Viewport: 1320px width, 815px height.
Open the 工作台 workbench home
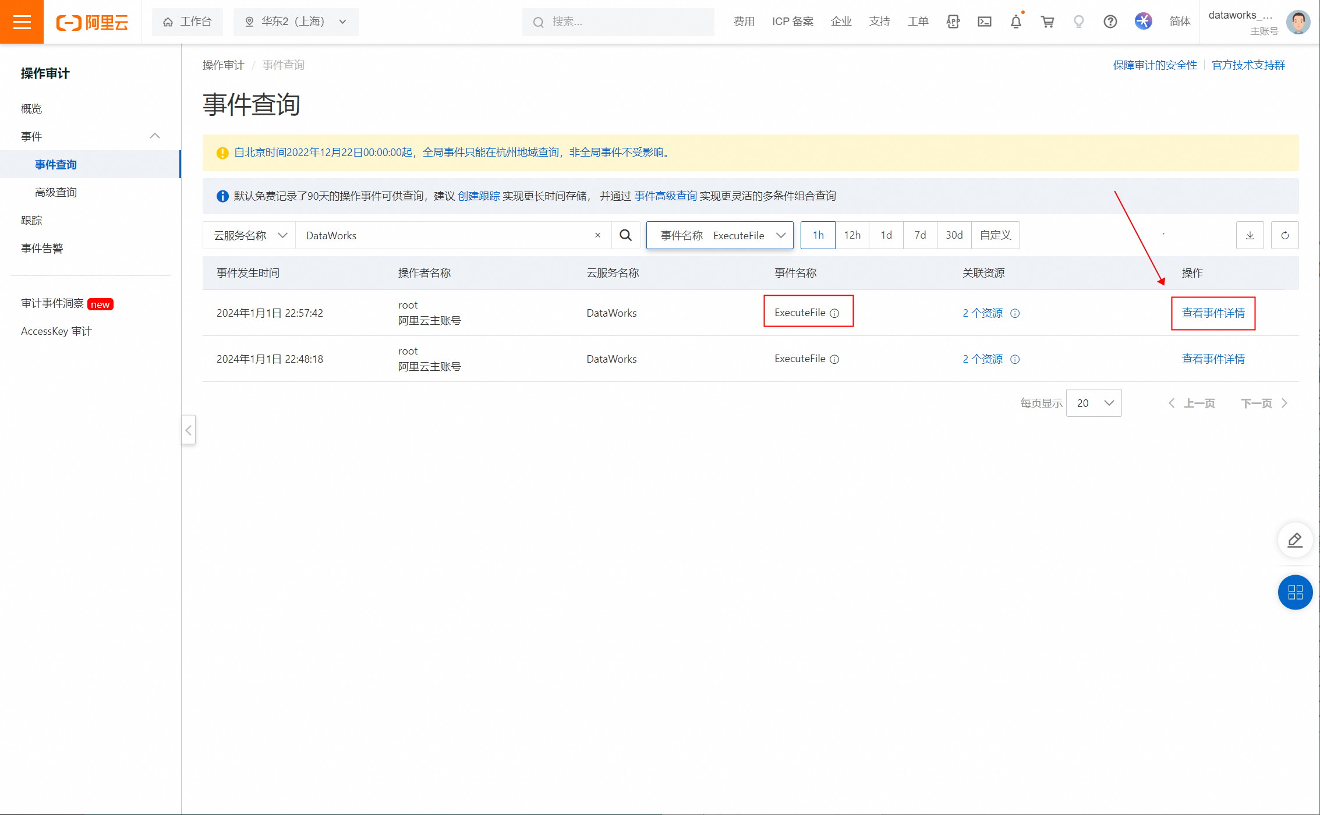tap(187, 22)
